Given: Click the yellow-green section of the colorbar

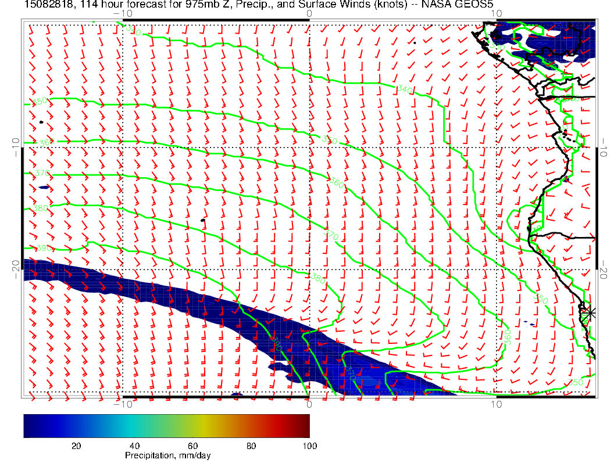Looking at the screenshot, I should (192, 426).
